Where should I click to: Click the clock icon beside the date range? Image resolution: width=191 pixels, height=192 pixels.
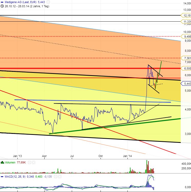(2, 6)
